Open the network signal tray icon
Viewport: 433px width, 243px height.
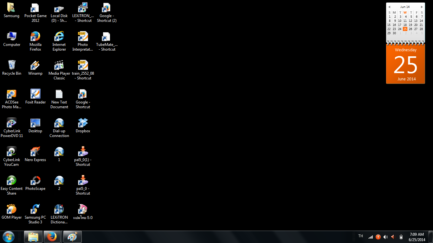[x=371, y=237]
